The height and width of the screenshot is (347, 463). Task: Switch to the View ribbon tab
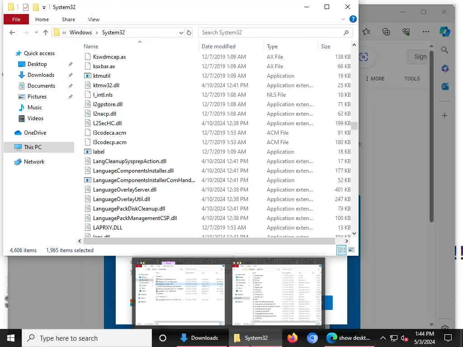(94, 19)
